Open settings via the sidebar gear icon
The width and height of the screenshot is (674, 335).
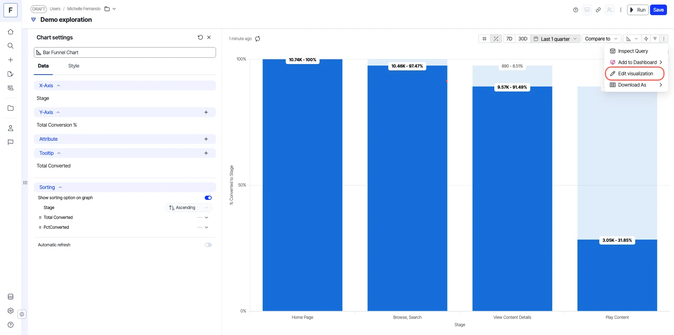pos(11,311)
